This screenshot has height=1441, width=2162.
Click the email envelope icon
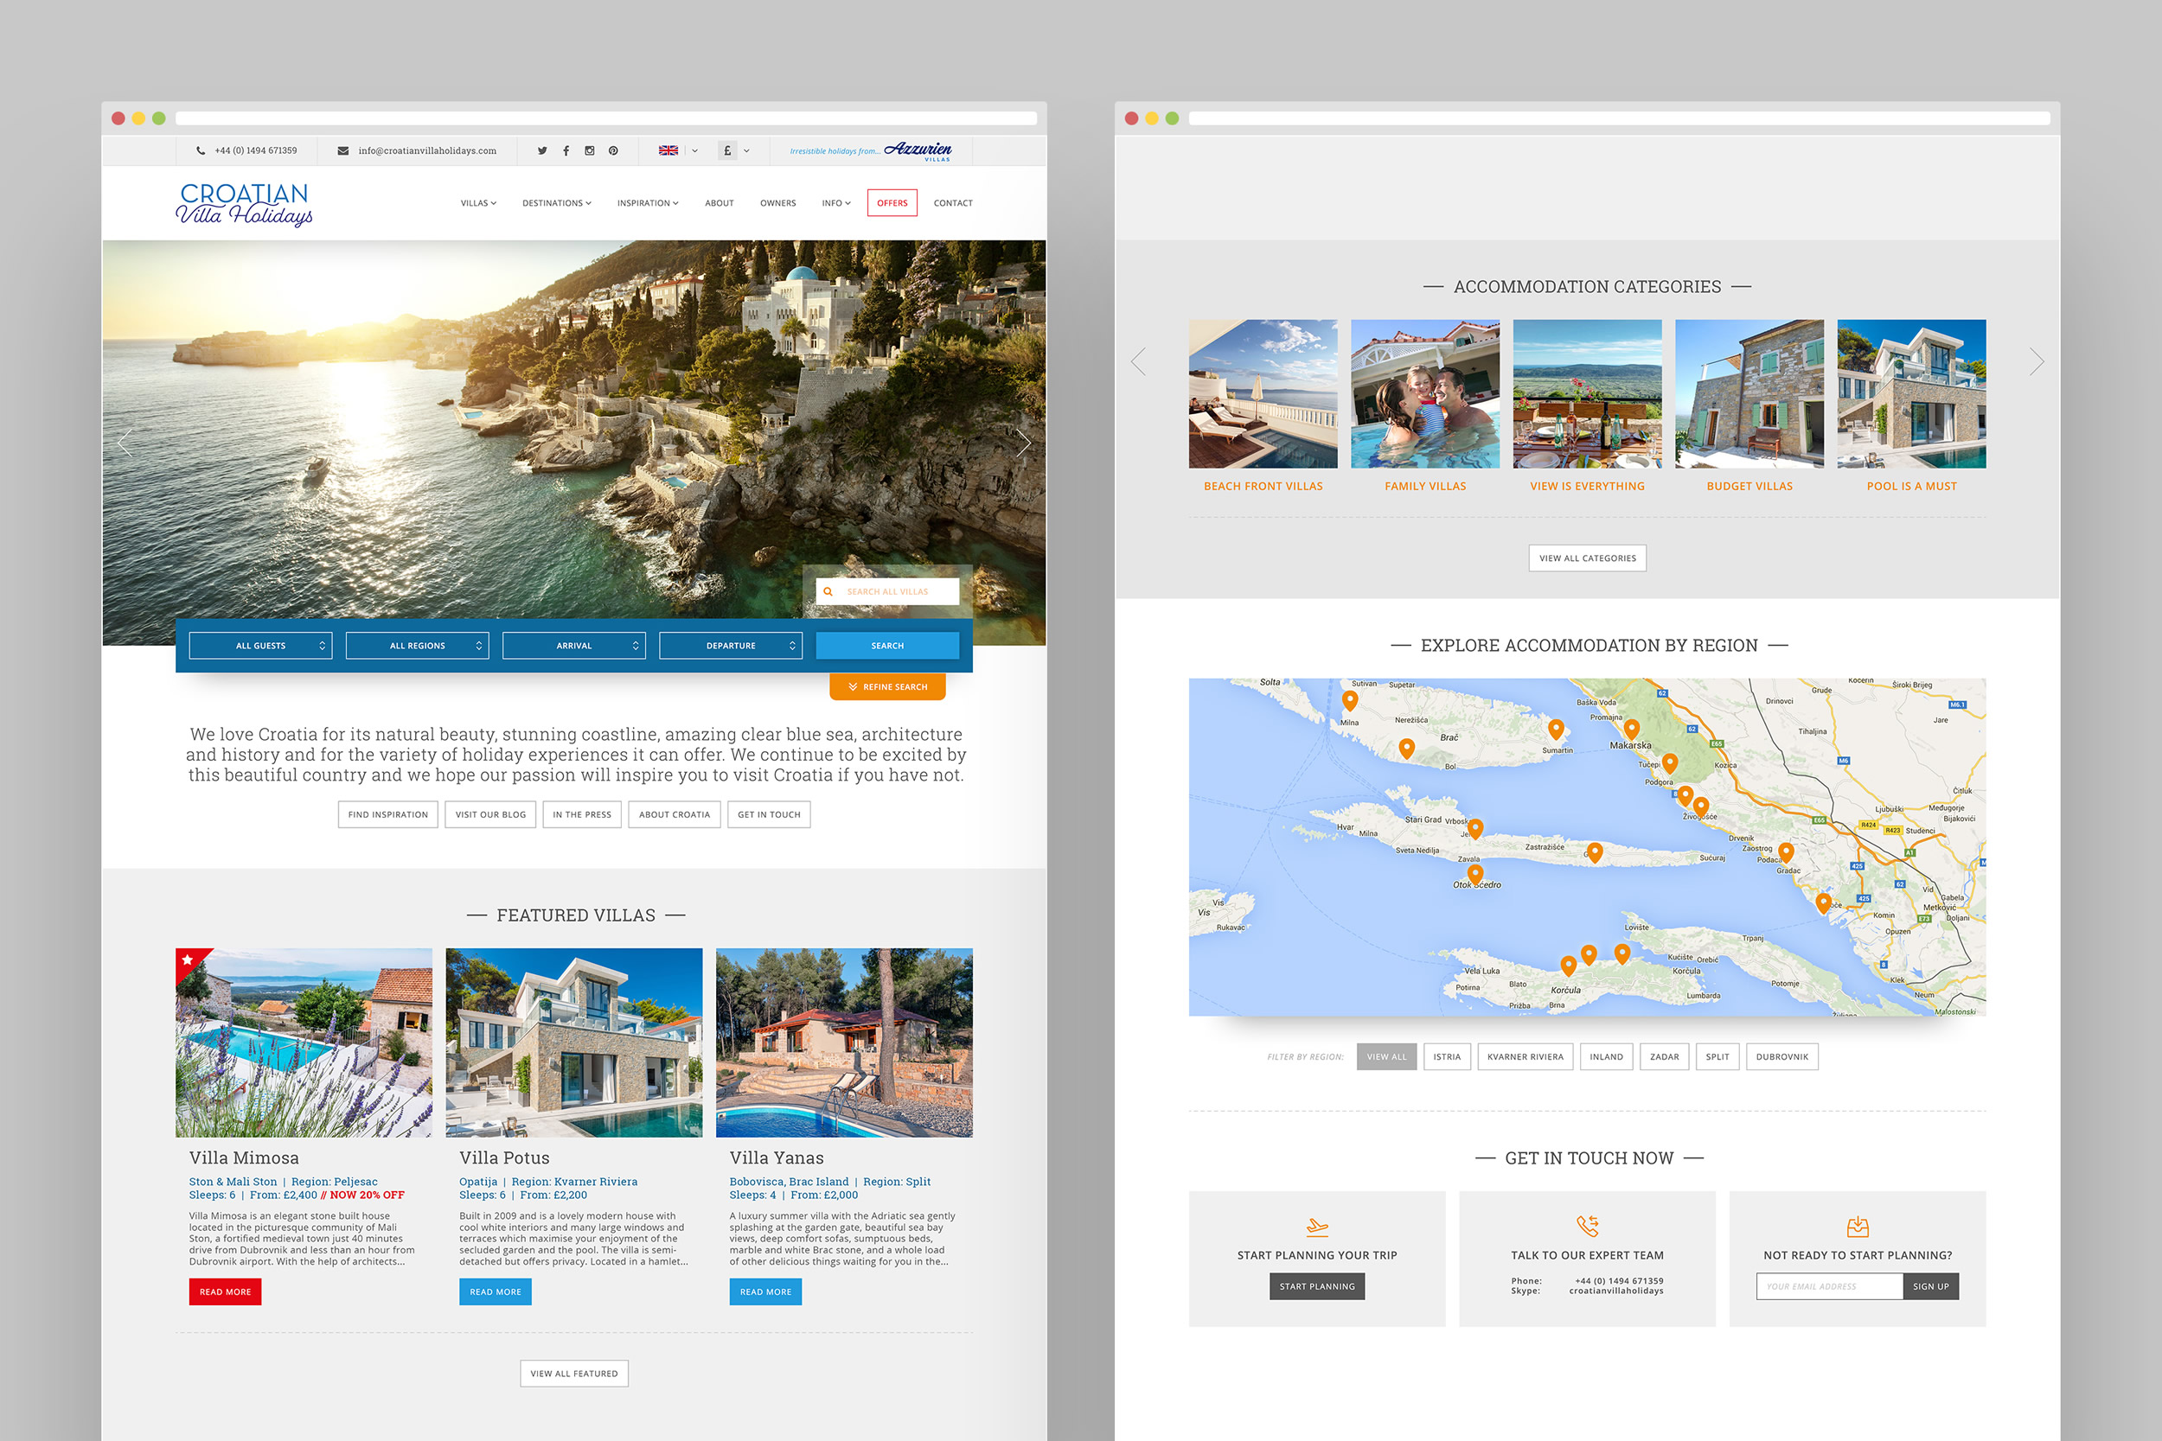(x=342, y=150)
